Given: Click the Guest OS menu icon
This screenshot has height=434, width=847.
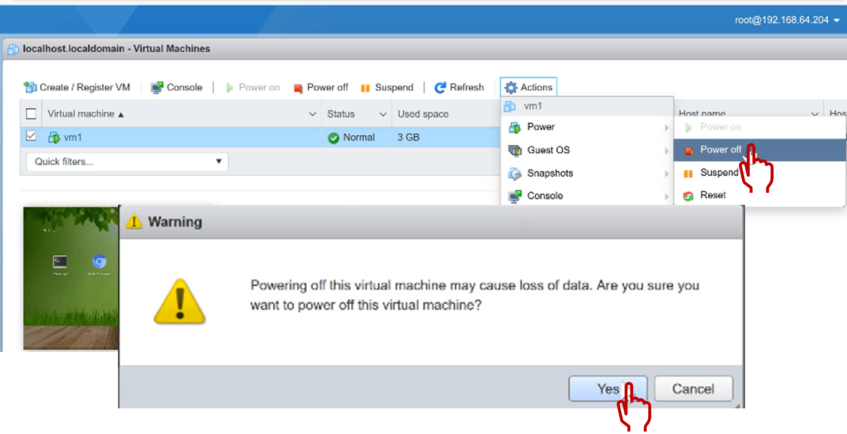Looking at the screenshot, I should 515,150.
